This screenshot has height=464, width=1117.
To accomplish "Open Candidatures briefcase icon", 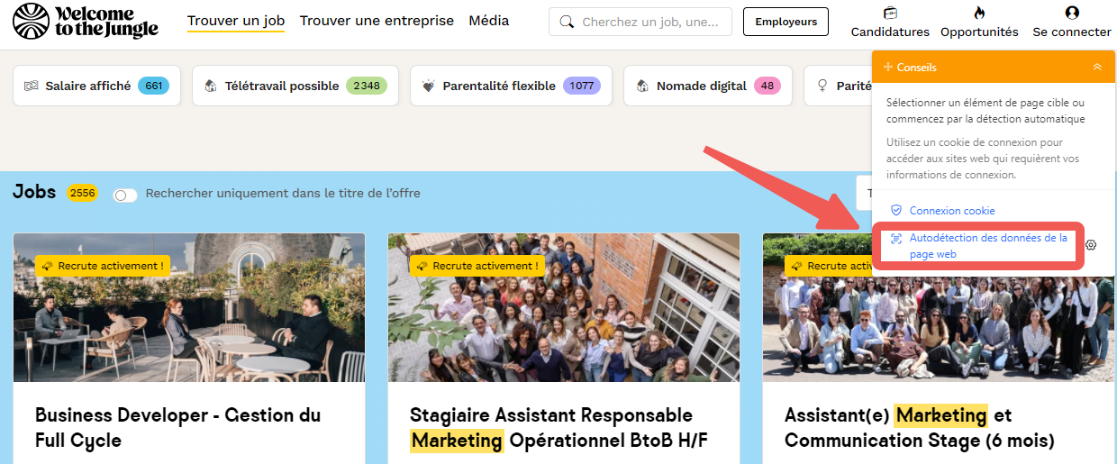I will pos(890,13).
